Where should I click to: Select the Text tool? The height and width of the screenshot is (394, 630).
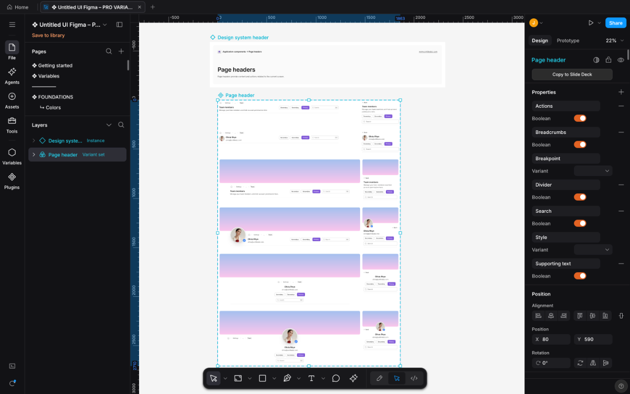tap(311, 378)
